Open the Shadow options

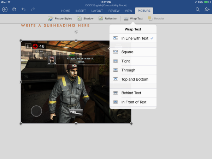pyautogui.click(x=85, y=18)
